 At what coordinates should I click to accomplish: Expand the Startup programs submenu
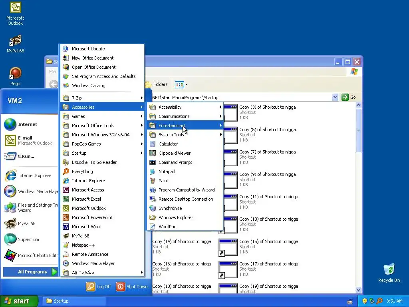click(102, 153)
